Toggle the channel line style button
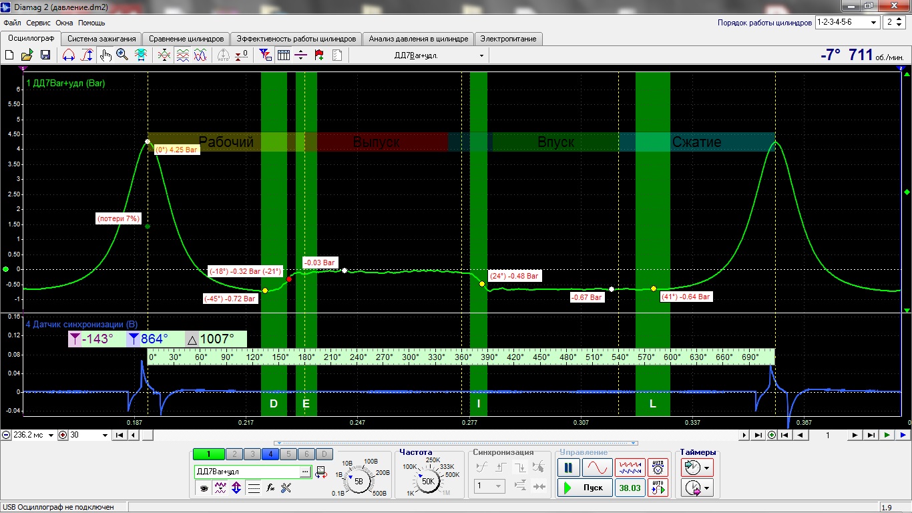Viewport: 912px width, 513px height. tap(254, 488)
